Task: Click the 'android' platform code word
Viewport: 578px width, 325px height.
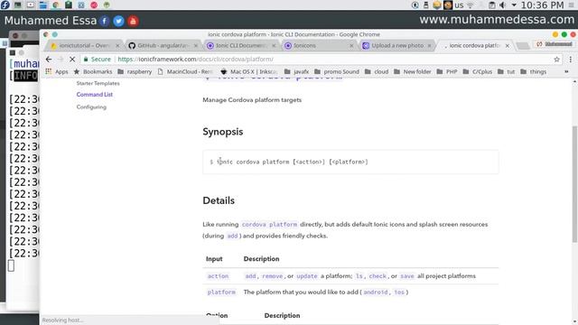Action: [376, 292]
